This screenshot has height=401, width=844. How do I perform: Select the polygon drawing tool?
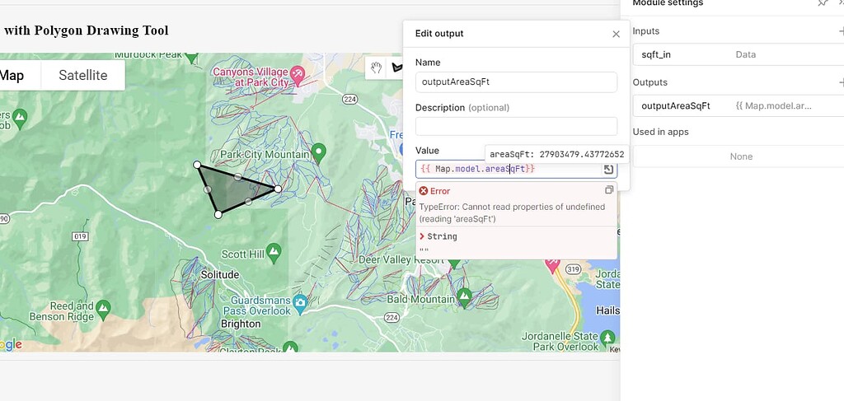tap(396, 68)
